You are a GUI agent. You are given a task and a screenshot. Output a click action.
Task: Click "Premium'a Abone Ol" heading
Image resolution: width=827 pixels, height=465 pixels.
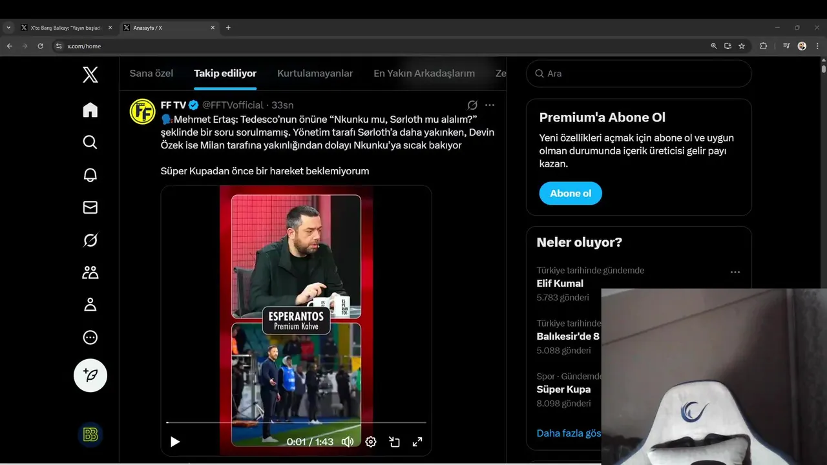click(x=602, y=118)
